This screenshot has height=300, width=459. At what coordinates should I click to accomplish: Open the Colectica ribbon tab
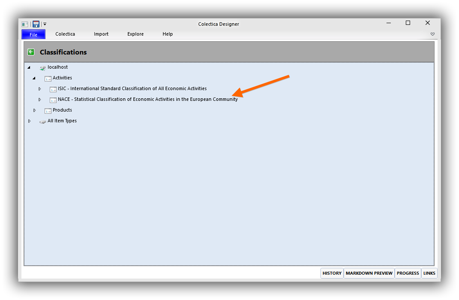click(65, 34)
